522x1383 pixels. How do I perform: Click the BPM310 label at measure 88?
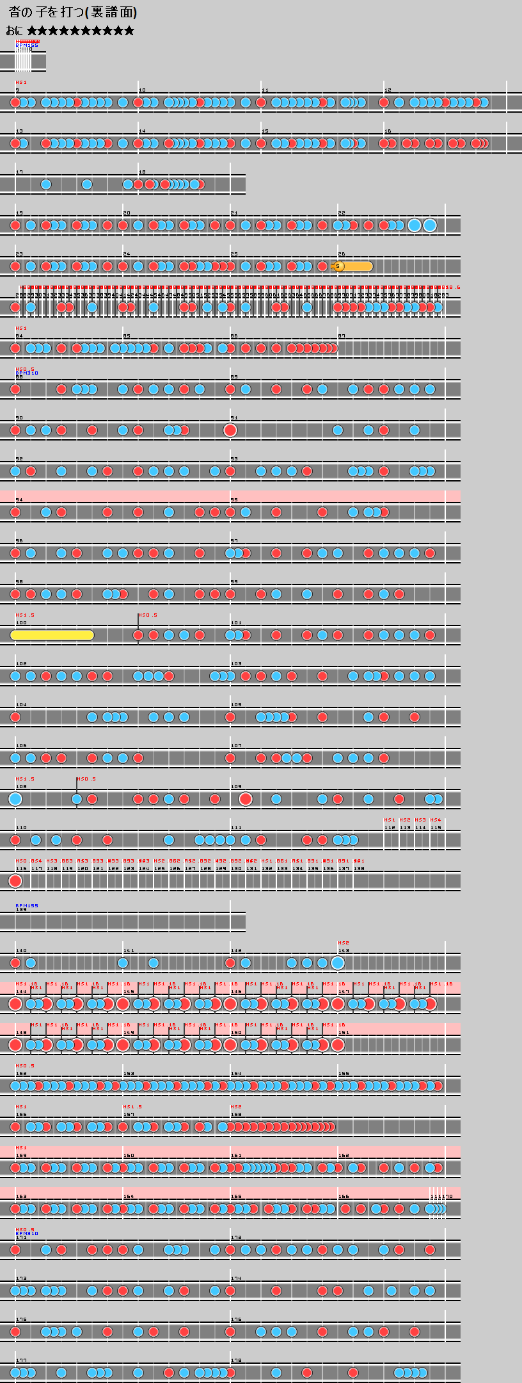point(27,373)
